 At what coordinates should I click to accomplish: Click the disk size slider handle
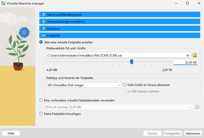132,62
